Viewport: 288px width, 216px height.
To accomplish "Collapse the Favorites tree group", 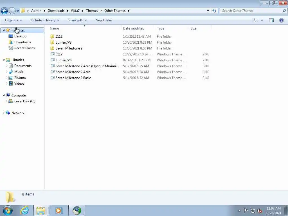I will tap(4, 30).
